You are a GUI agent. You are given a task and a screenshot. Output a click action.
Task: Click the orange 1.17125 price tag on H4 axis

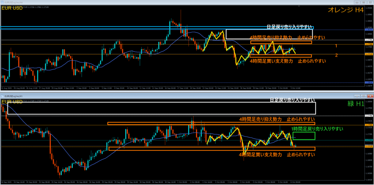pos(369,54)
